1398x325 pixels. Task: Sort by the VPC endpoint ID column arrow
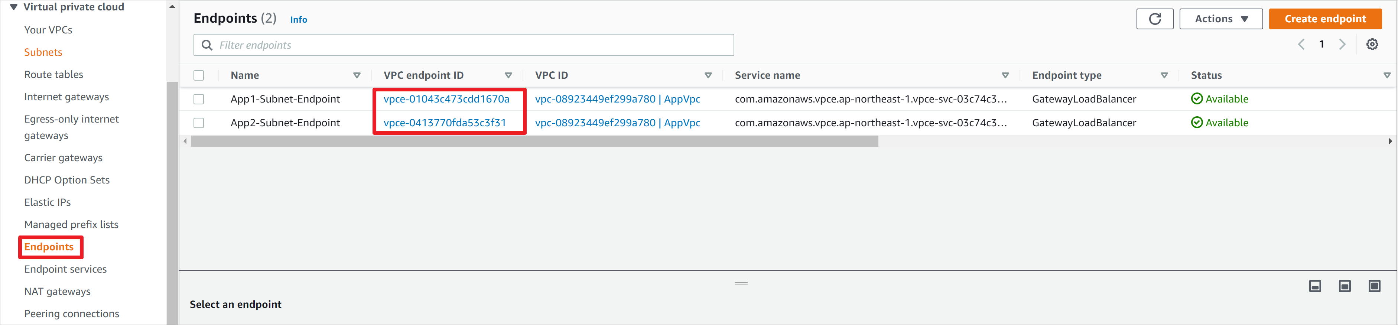pos(508,75)
